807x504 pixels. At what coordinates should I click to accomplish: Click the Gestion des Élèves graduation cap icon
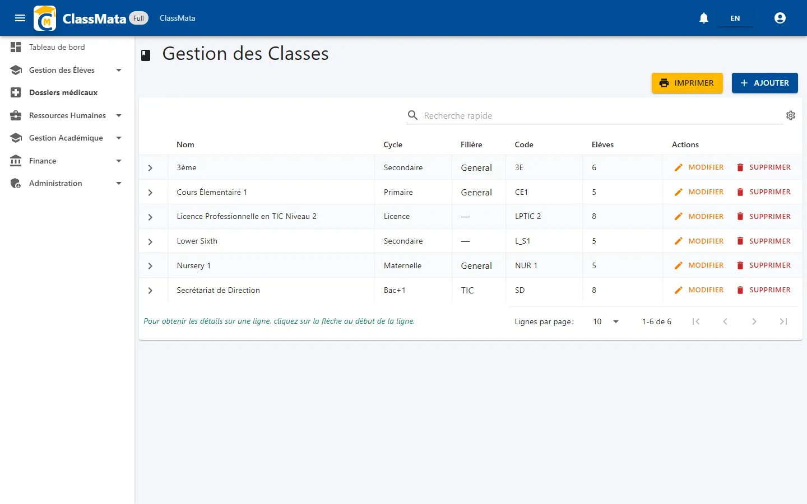pos(16,70)
